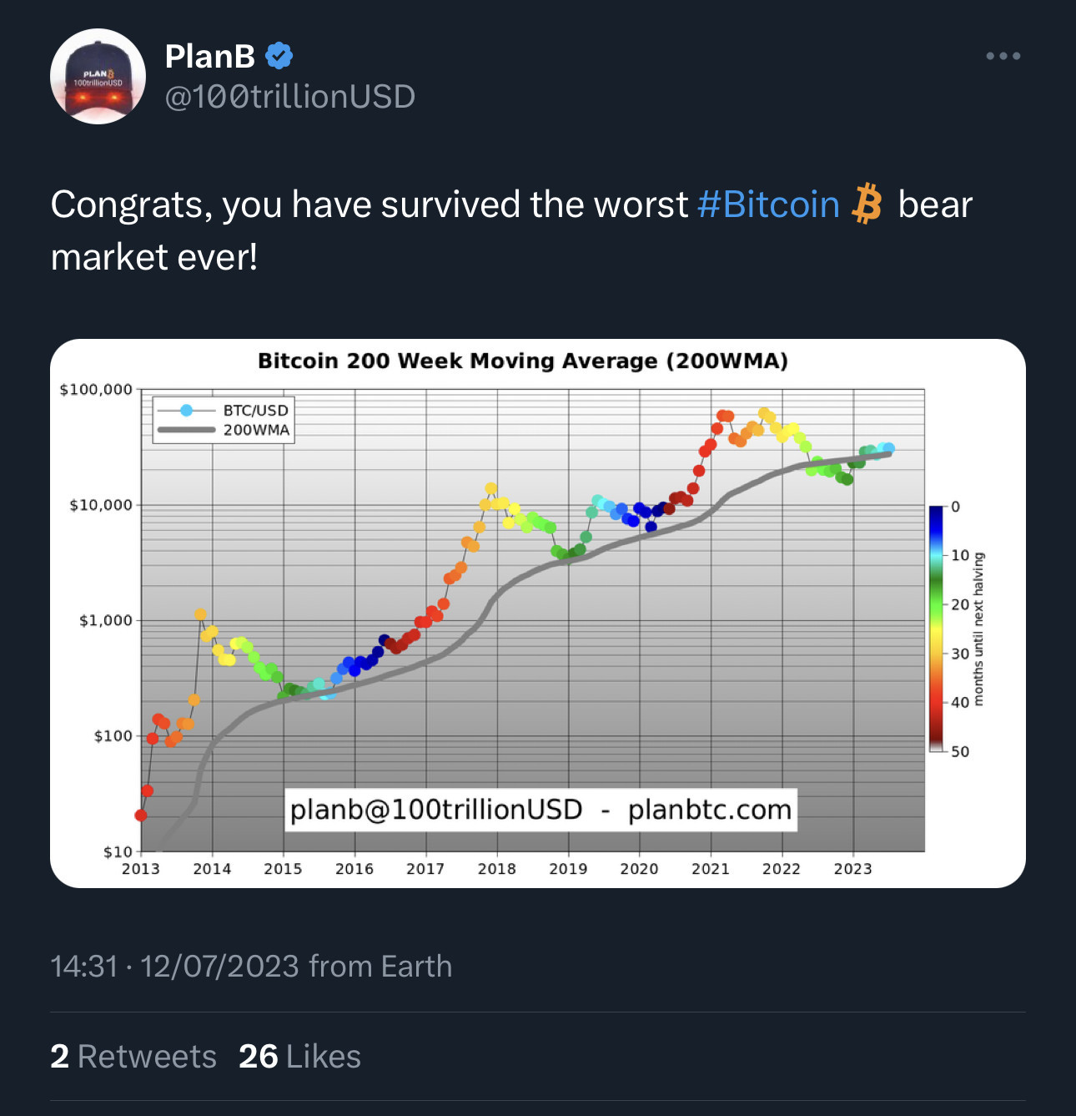Click the $100,000 y-axis label

coord(96,389)
